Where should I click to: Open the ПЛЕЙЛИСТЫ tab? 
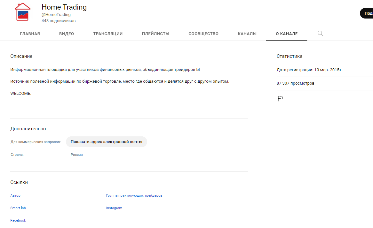coord(155,34)
